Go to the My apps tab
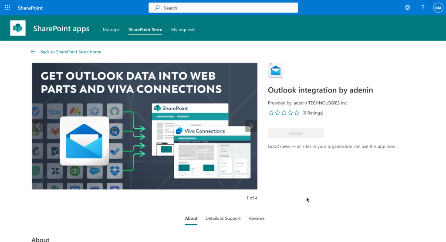446x242 pixels. [x=111, y=30]
